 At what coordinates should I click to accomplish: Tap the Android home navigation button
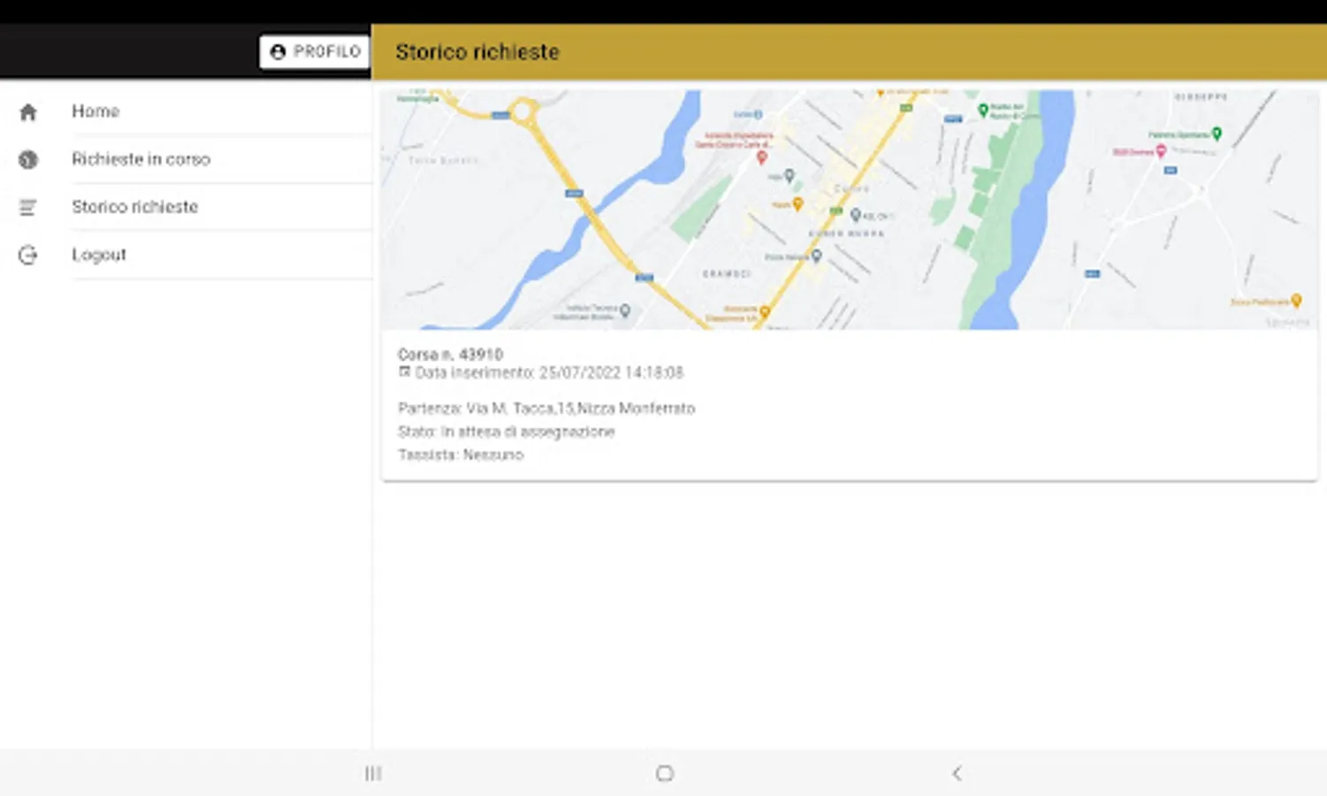pyautogui.click(x=665, y=774)
